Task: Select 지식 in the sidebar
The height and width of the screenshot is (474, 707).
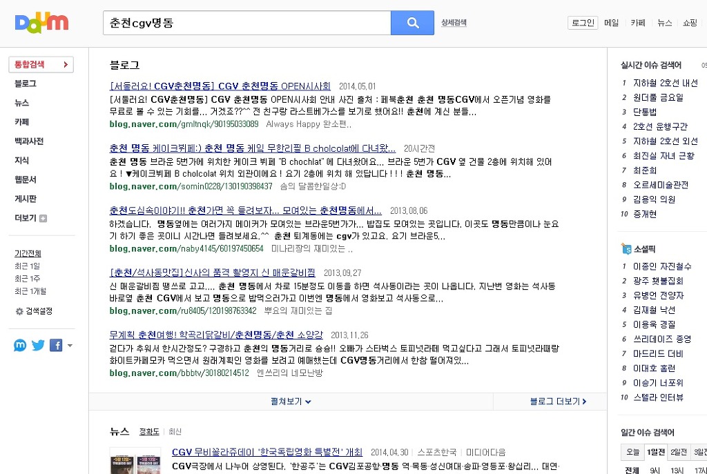Action: click(x=21, y=160)
